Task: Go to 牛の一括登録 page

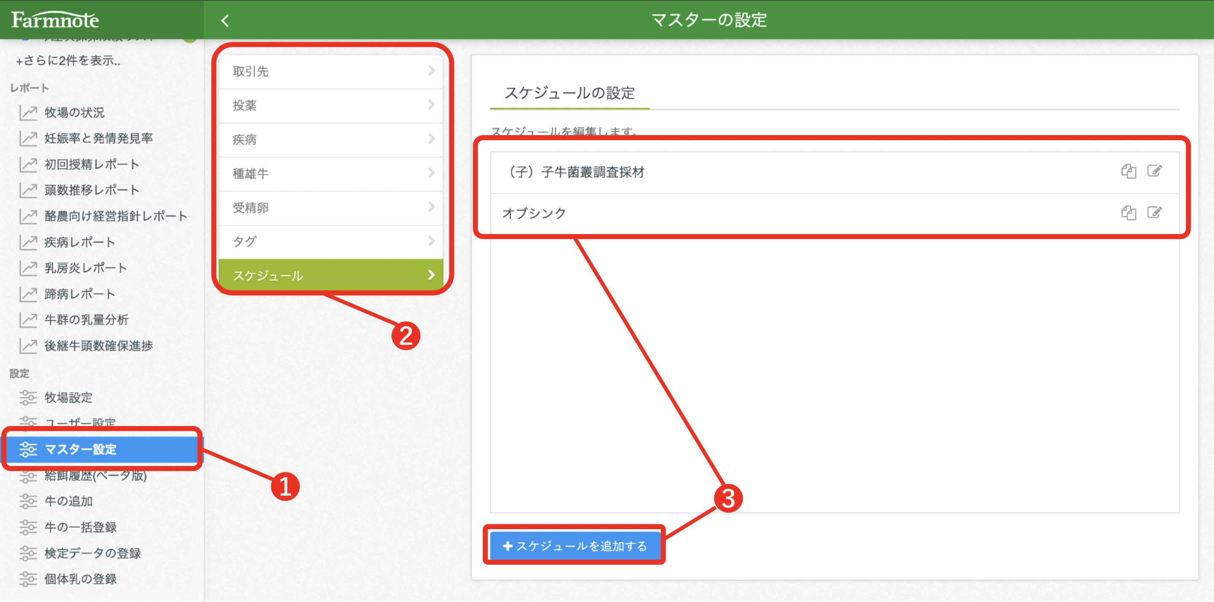Action: 80,527
